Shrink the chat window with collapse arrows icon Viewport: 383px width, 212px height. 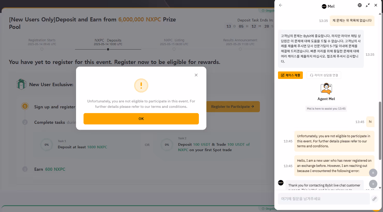[368, 5]
